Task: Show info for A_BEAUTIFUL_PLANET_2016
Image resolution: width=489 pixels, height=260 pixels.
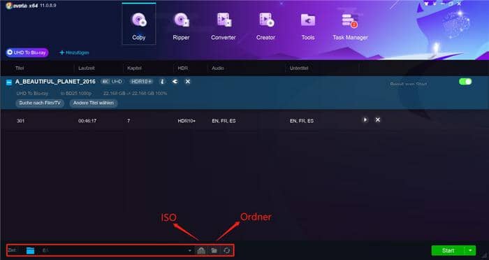Action: 162,82
